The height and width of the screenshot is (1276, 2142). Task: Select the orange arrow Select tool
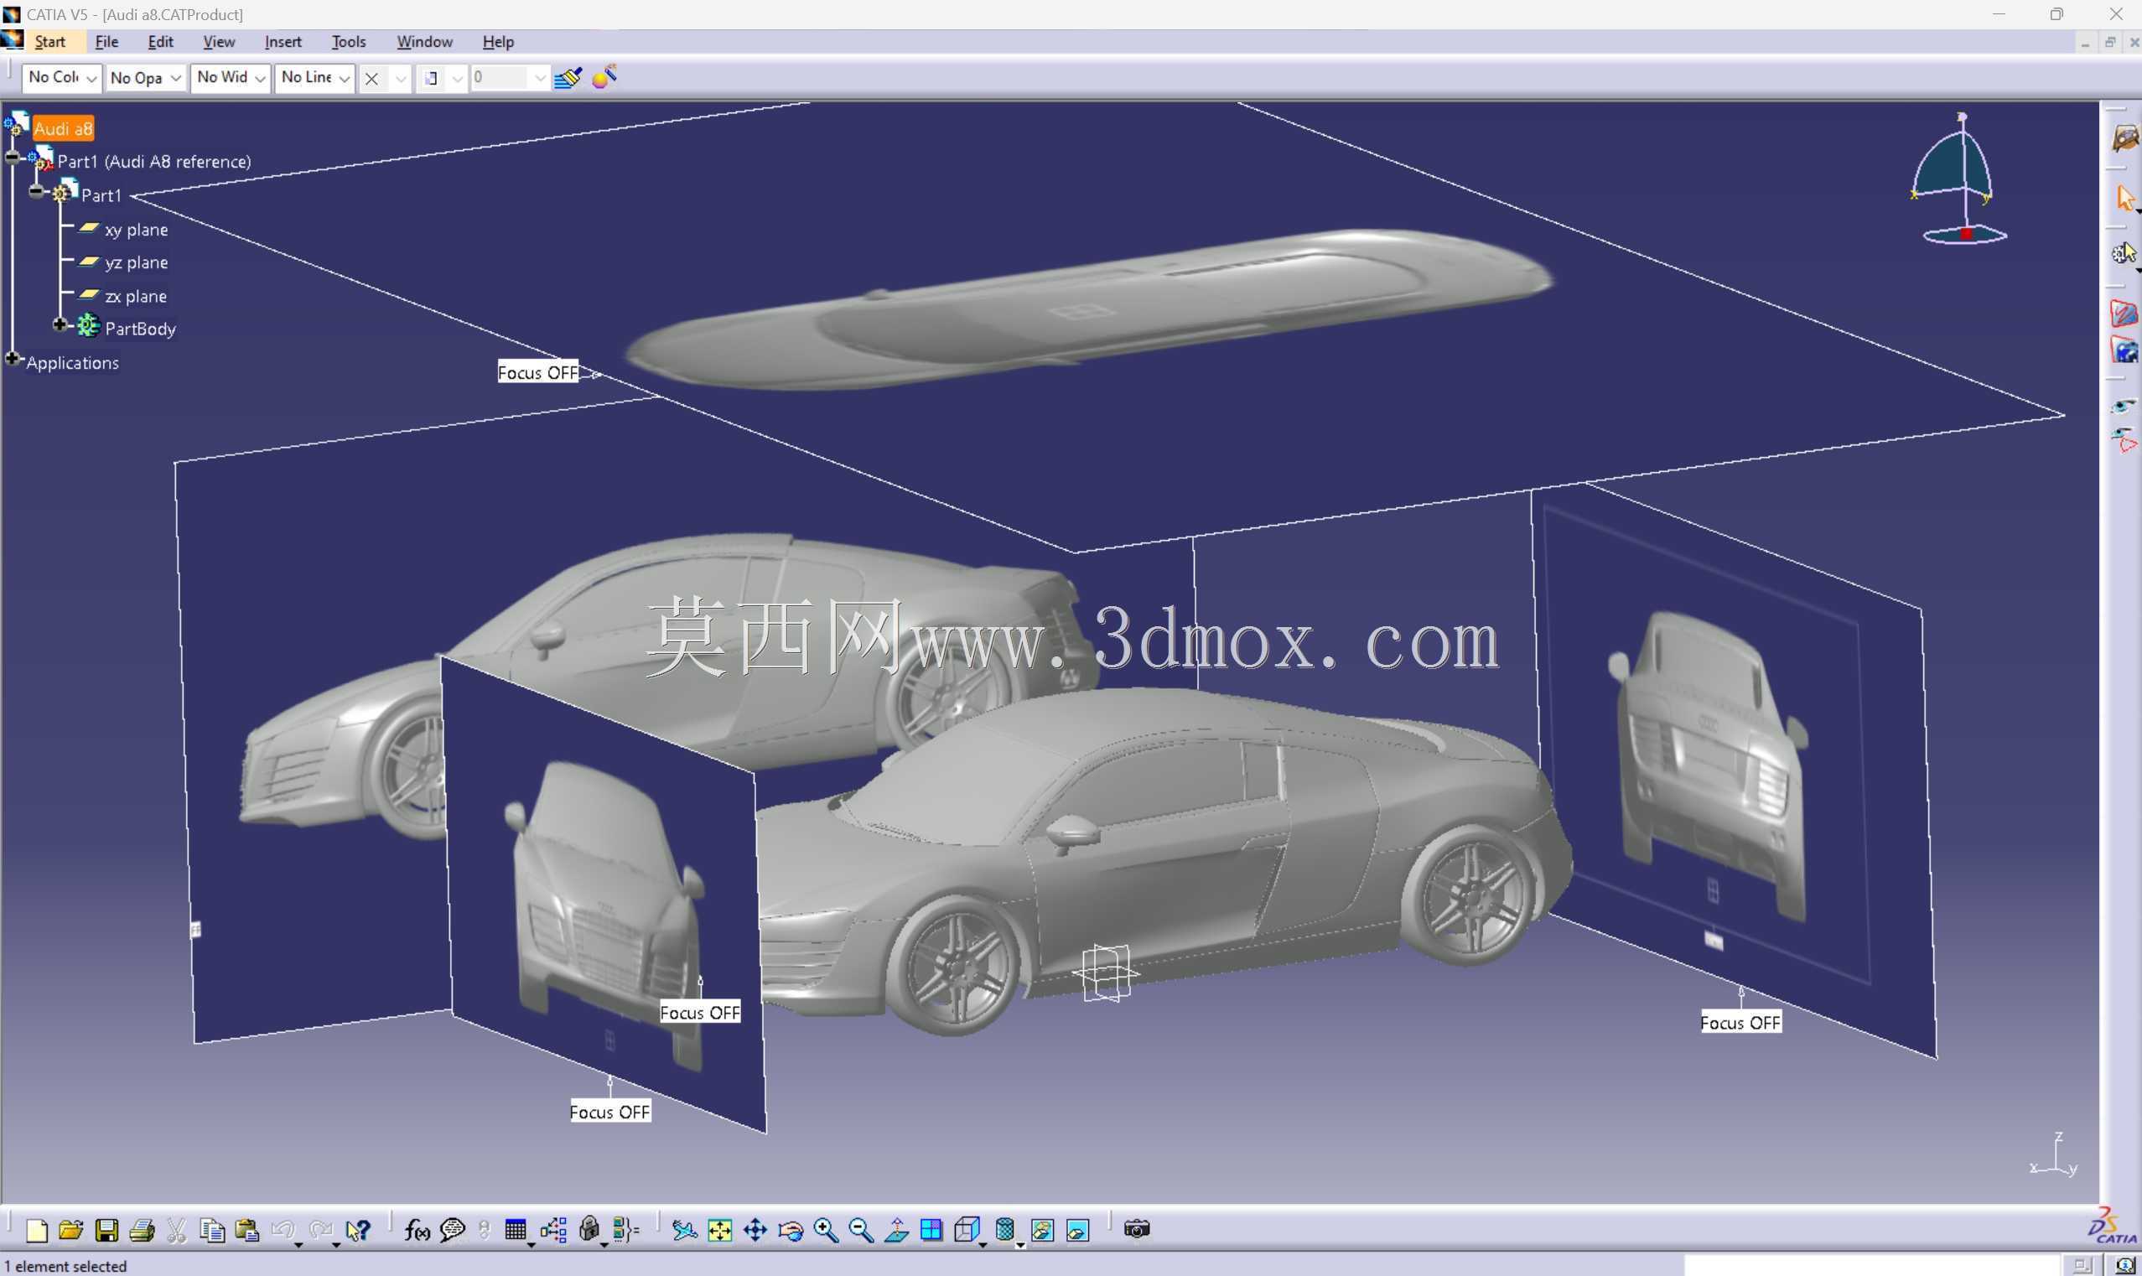(x=2126, y=198)
